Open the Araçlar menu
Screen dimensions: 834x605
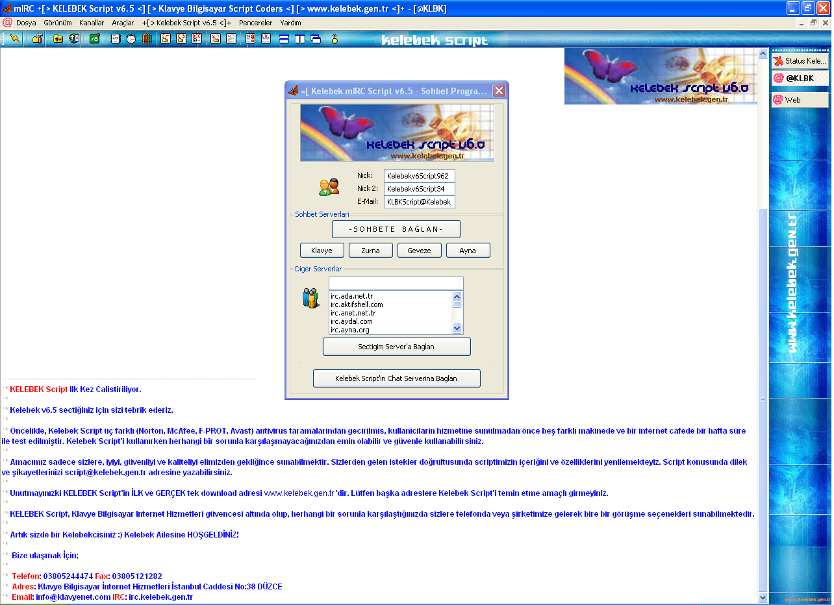[x=123, y=23]
